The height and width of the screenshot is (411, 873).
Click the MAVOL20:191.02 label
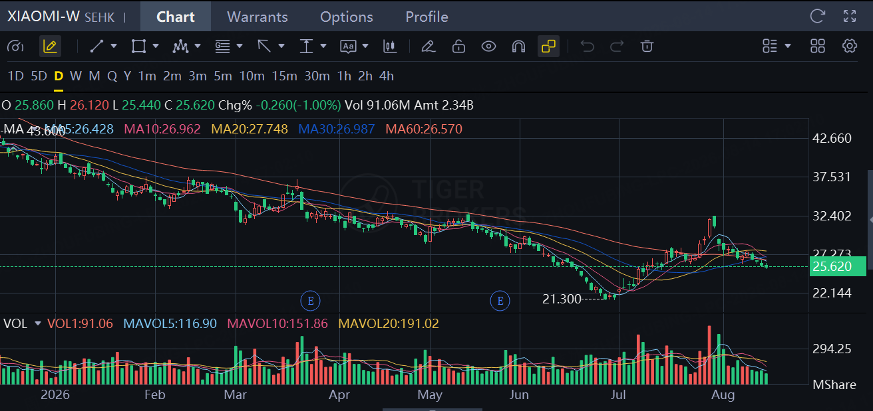(389, 323)
